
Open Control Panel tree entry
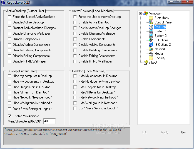click(163, 22)
